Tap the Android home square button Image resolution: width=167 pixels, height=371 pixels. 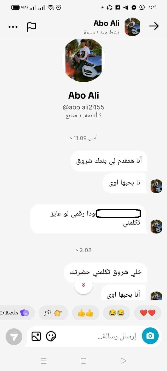(x=83, y=361)
